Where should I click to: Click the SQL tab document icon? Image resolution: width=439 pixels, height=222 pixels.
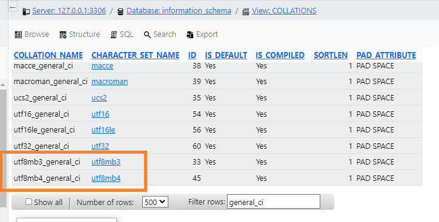click(x=114, y=34)
